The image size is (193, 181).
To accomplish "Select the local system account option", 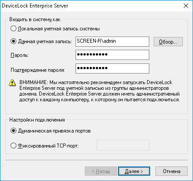I will point(13,29).
